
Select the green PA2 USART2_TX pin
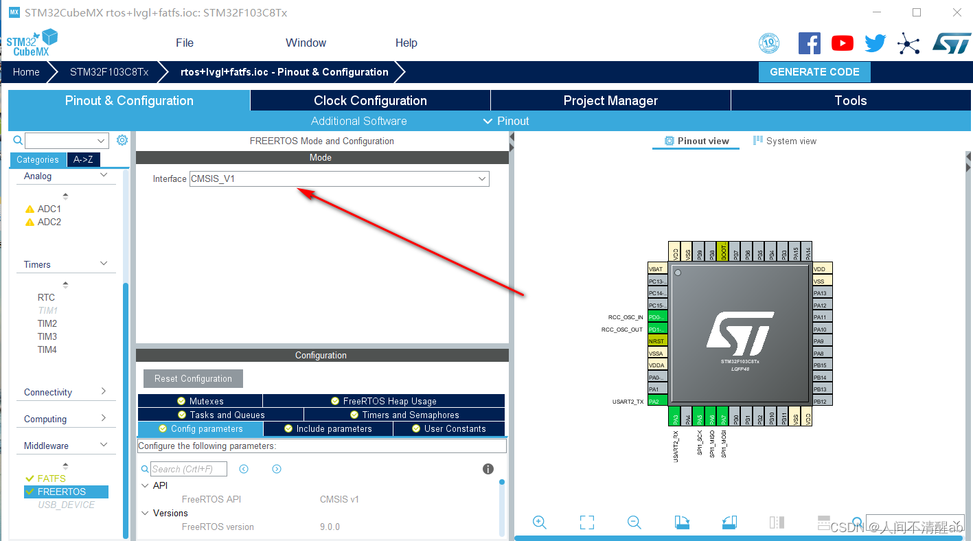pyautogui.click(x=657, y=400)
